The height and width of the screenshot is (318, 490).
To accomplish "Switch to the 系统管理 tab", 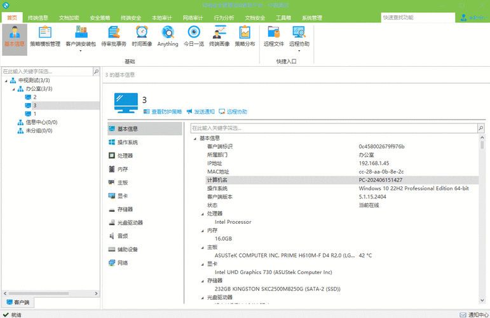I will (x=312, y=18).
